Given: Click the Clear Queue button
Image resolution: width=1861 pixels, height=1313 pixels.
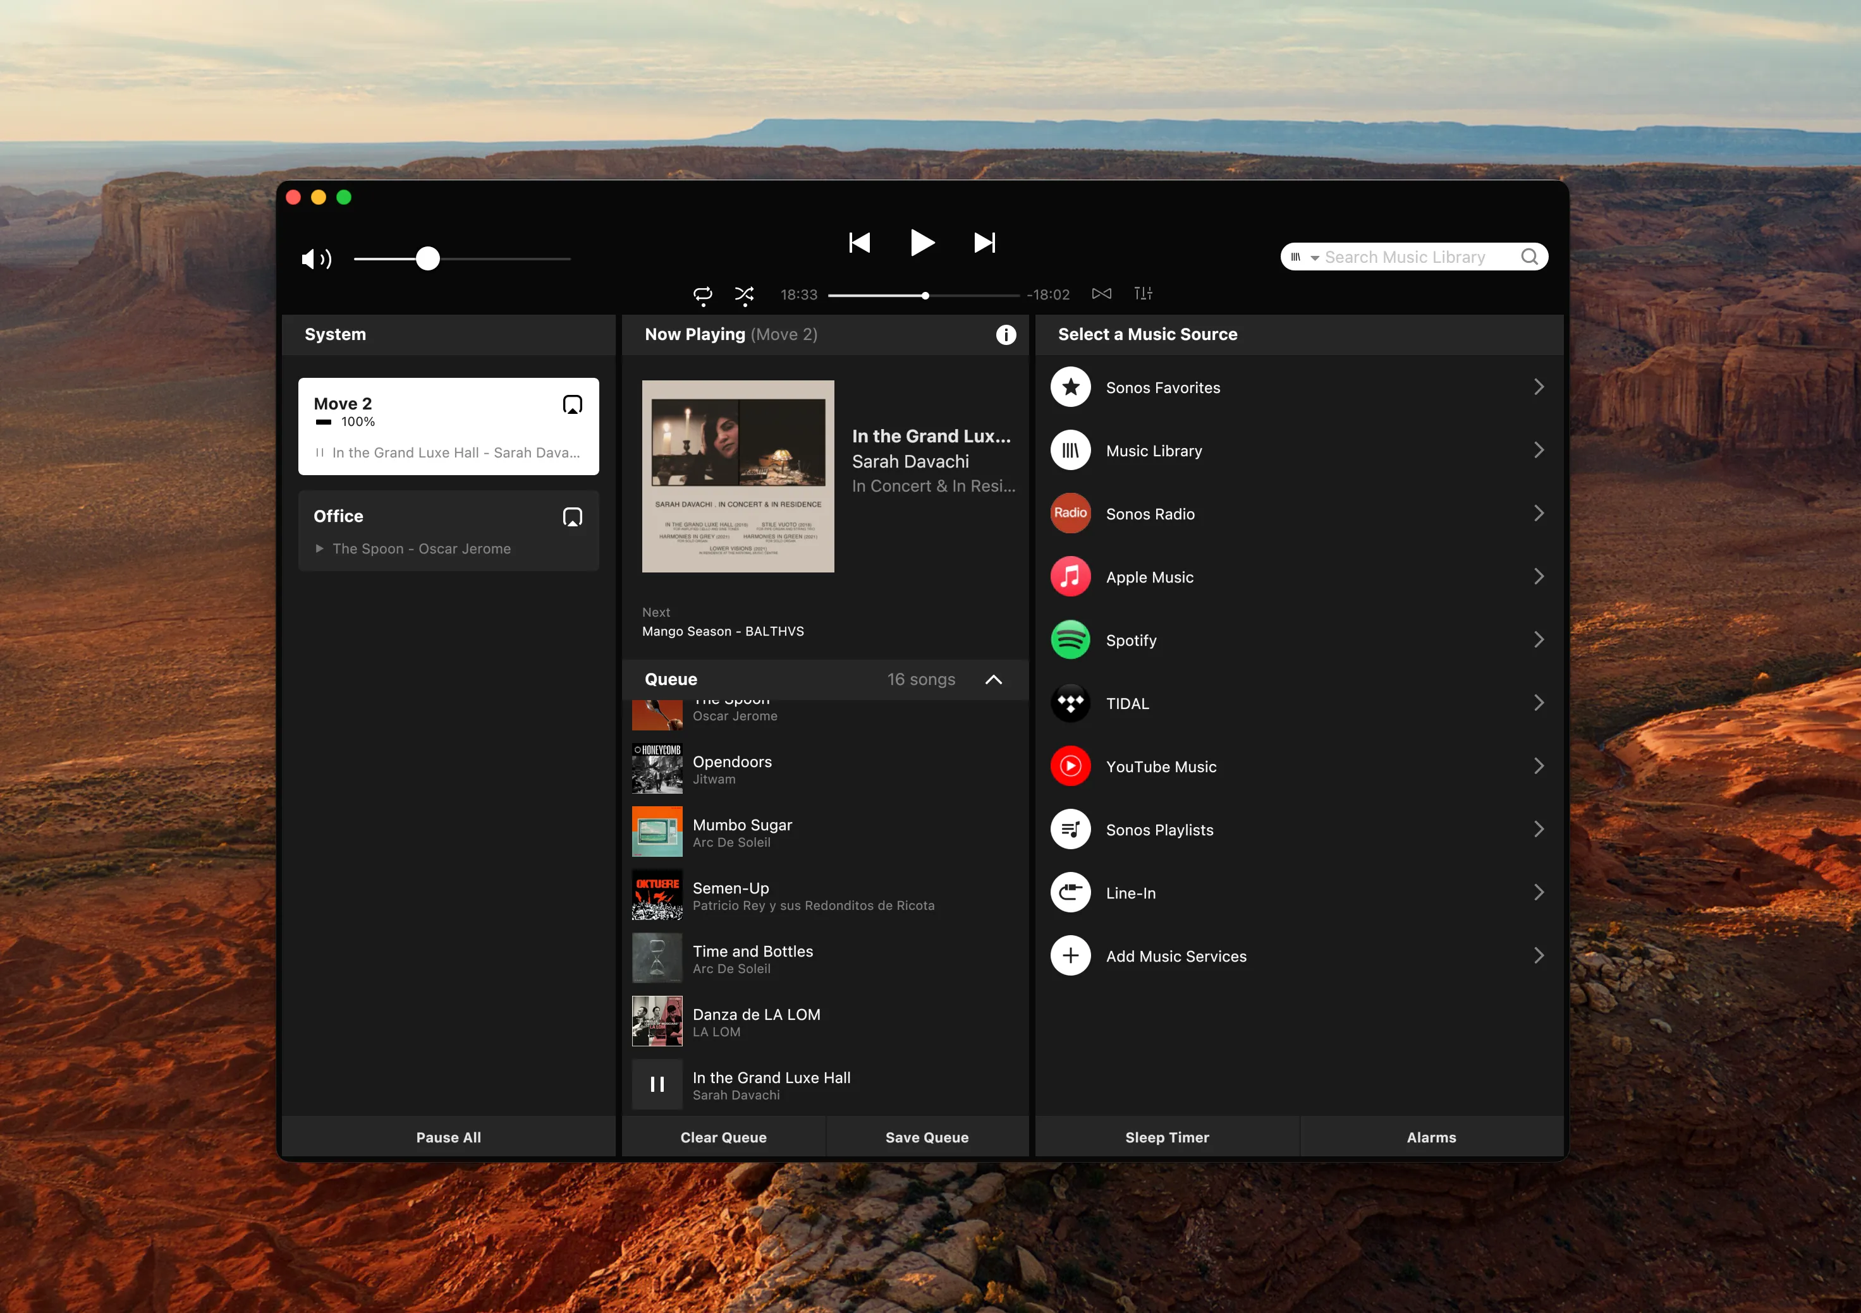Looking at the screenshot, I should pyautogui.click(x=723, y=1137).
